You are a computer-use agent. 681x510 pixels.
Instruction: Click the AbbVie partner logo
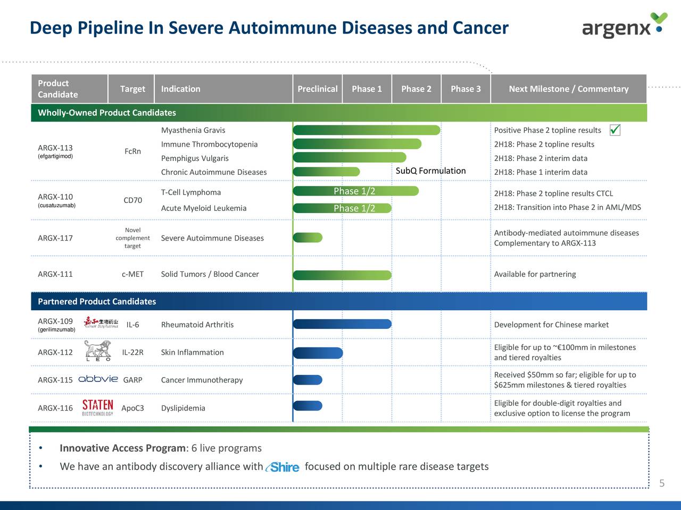point(98,379)
